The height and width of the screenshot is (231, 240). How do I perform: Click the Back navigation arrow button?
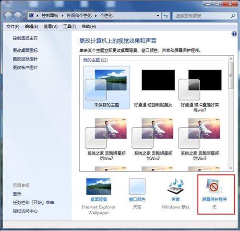pyautogui.click(x=8, y=16)
